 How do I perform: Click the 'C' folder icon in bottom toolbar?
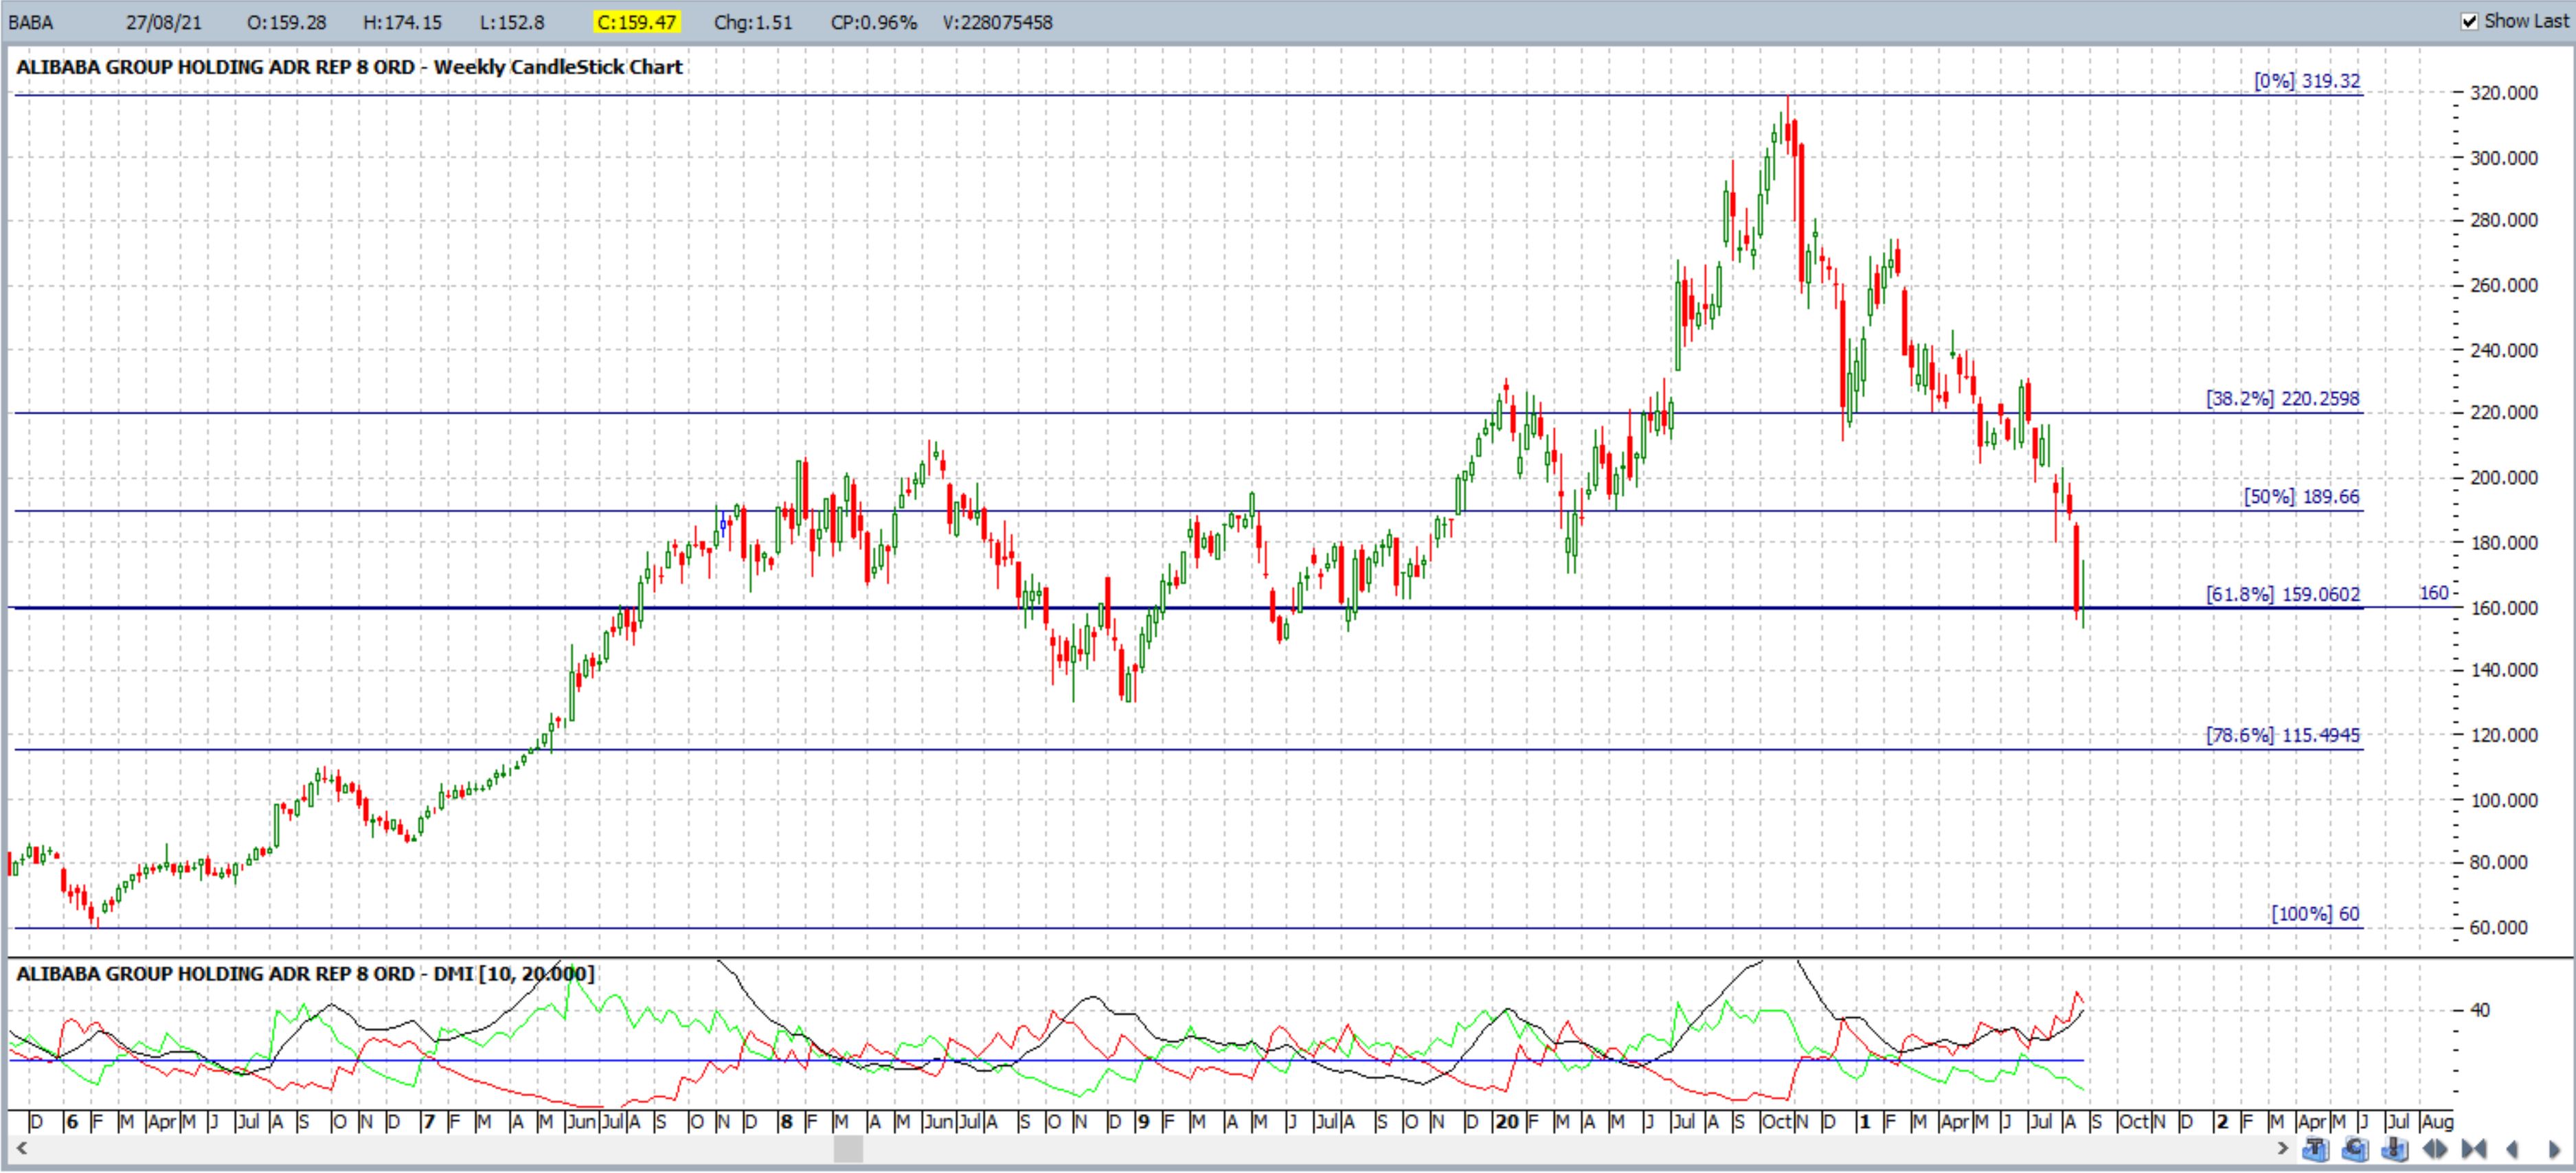click(2356, 1149)
